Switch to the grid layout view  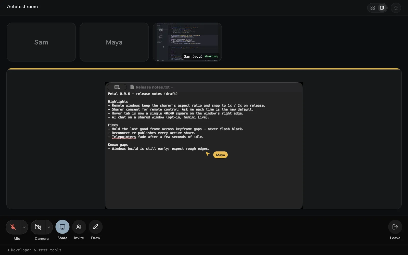373,8
